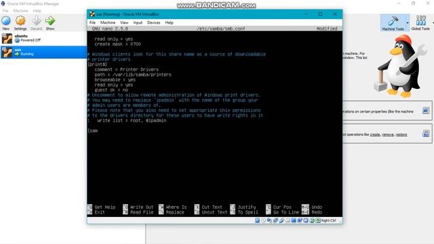The width and height of the screenshot is (434, 244).
Task: Click the Undo shortcut in nano footer
Action: (x=312, y=207)
